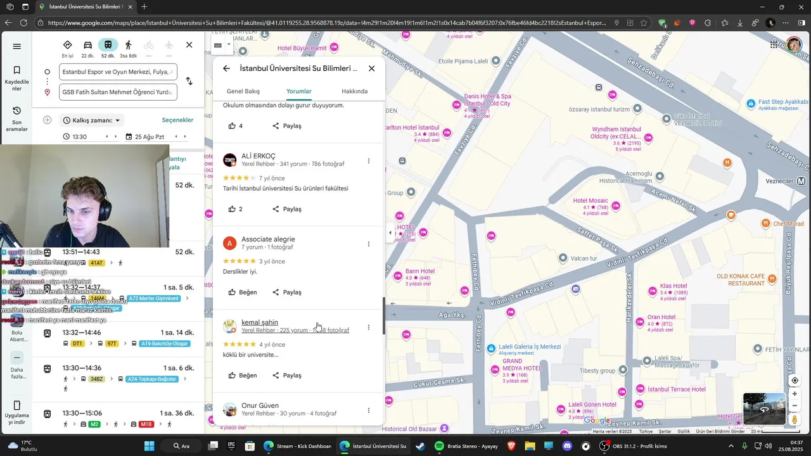This screenshot has height=456, width=811.
Task: Open options menu for ALİ ERKOÇ review
Action: (369, 161)
